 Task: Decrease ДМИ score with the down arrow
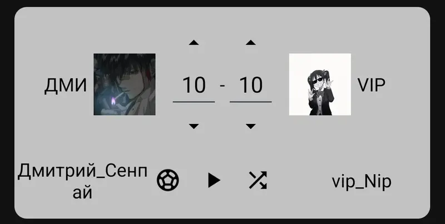[194, 126]
